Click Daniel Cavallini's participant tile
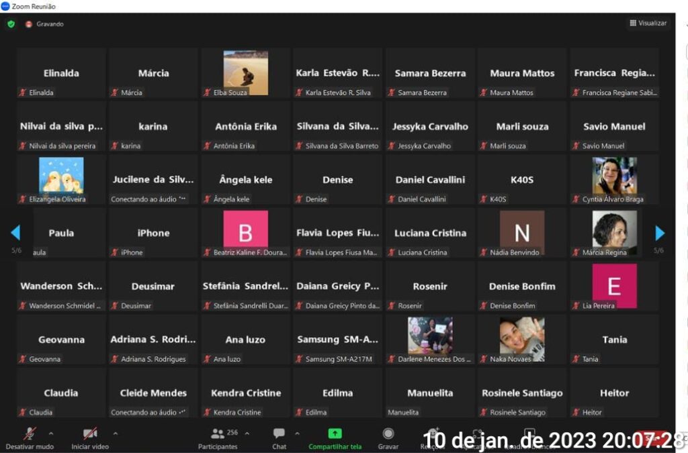The width and height of the screenshot is (688, 453). tap(430, 180)
